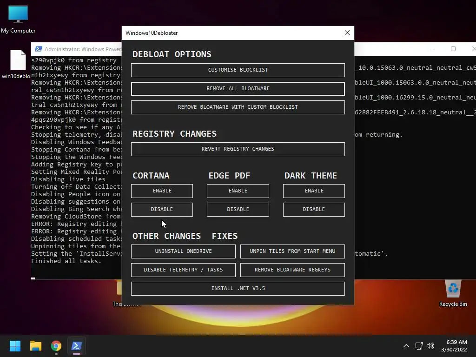Open Customise Blocklist in Debloater
Viewport: 476px width, 357px height.
(238, 70)
